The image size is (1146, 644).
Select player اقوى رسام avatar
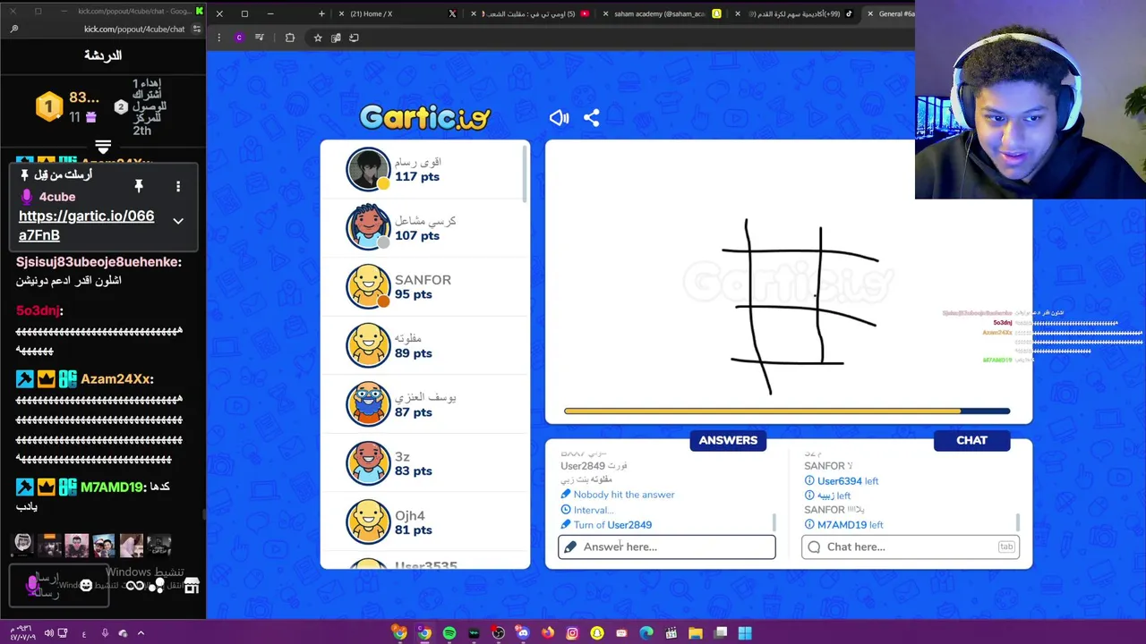click(x=368, y=169)
